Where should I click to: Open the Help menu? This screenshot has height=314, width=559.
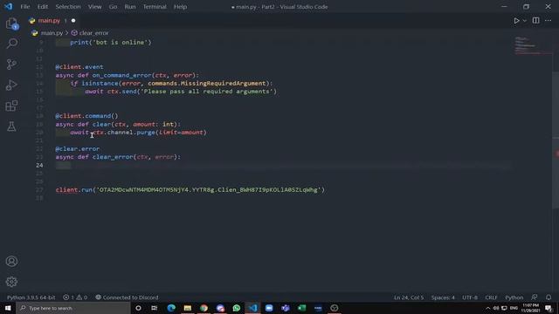pyautogui.click(x=181, y=7)
